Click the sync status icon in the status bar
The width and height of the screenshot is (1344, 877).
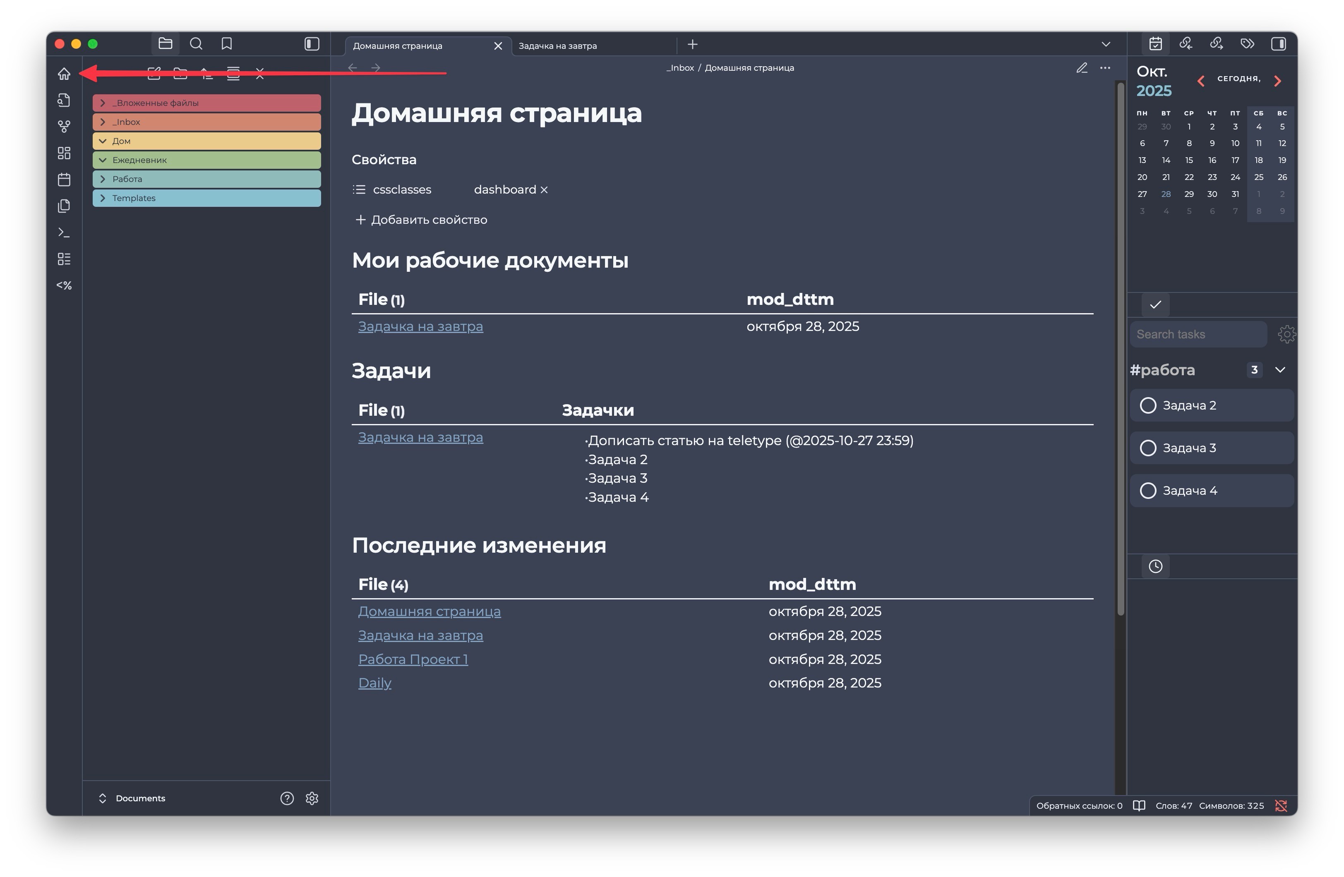(x=1281, y=805)
